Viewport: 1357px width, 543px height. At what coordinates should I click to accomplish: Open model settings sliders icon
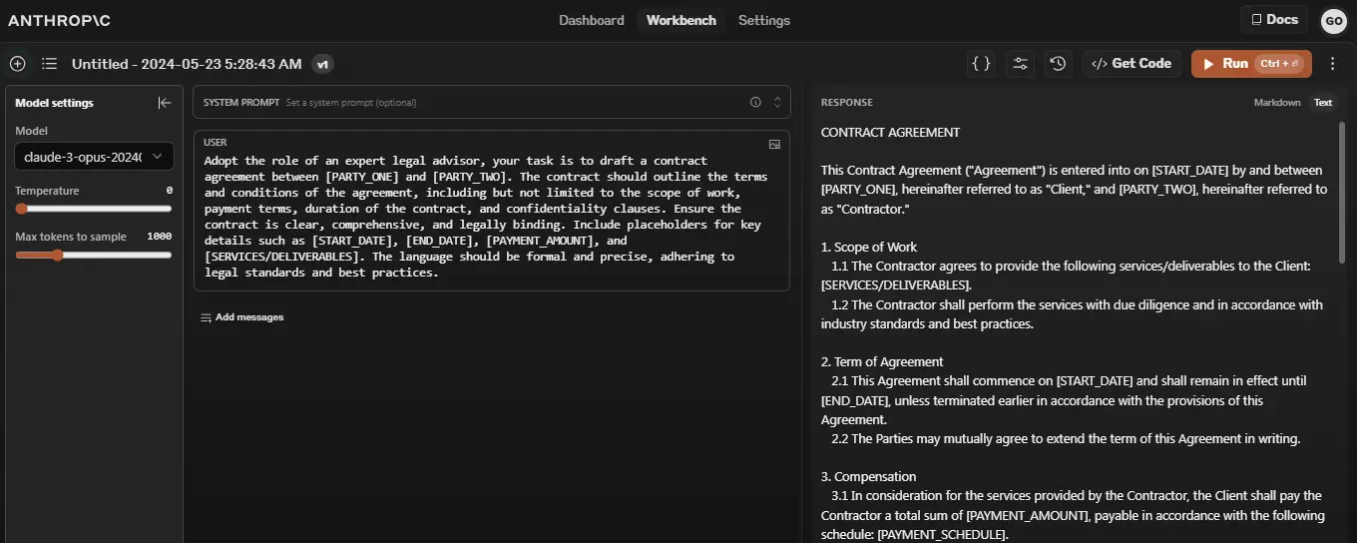[1020, 64]
